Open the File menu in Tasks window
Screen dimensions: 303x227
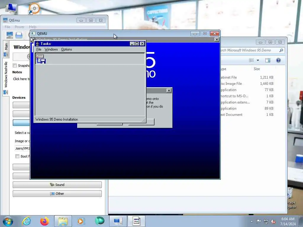click(x=39, y=49)
